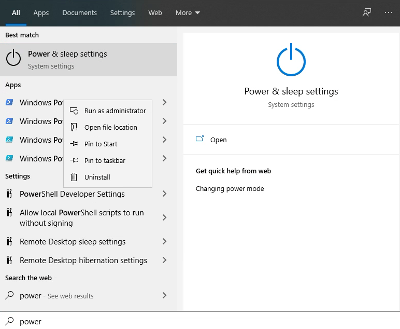Expand the second Windows PowerShell result arrow

click(165, 121)
